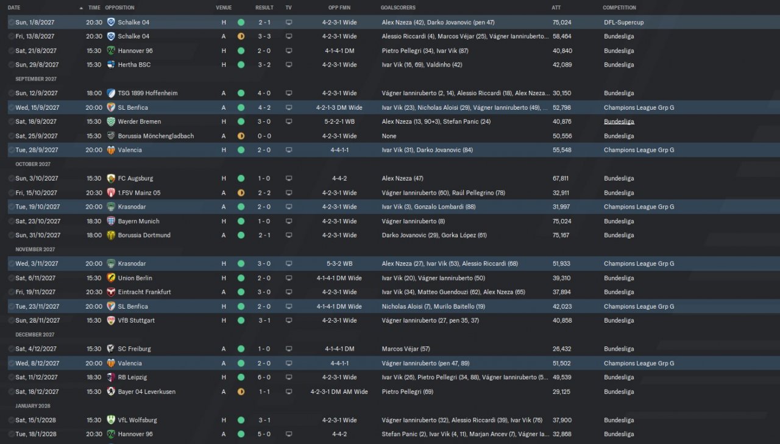
Task: Click the Hertha BSC club badge
Action: point(111,65)
